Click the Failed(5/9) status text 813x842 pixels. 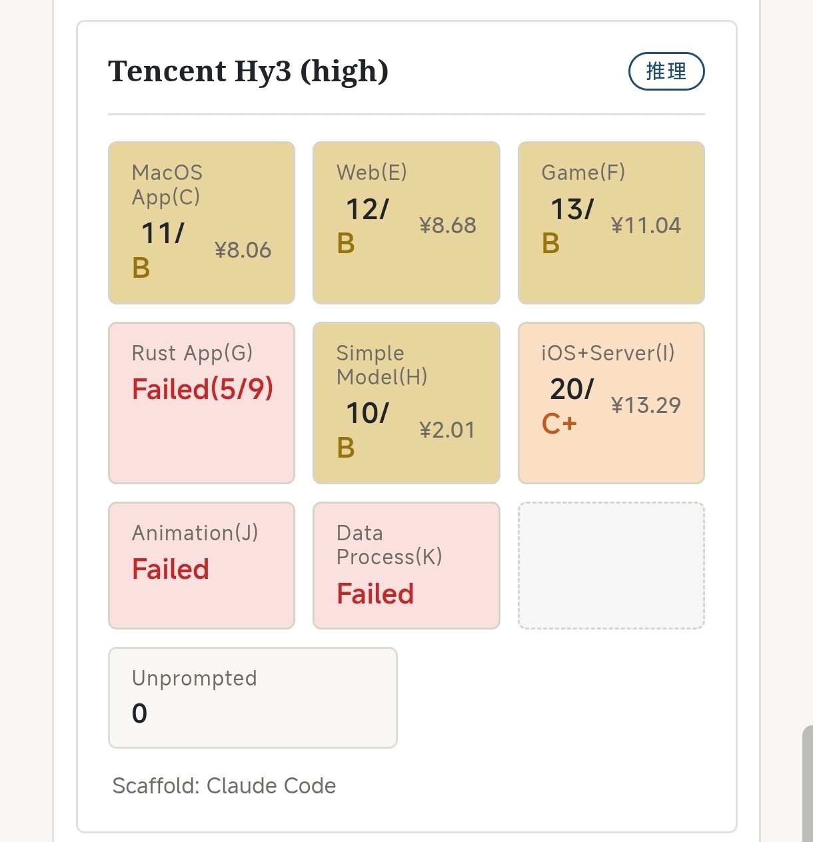(203, 390)
